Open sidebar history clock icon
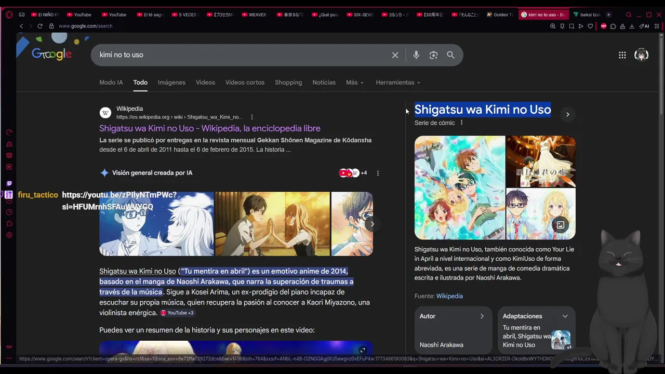Screen dimensions: 665x374 tap(9, 212)
